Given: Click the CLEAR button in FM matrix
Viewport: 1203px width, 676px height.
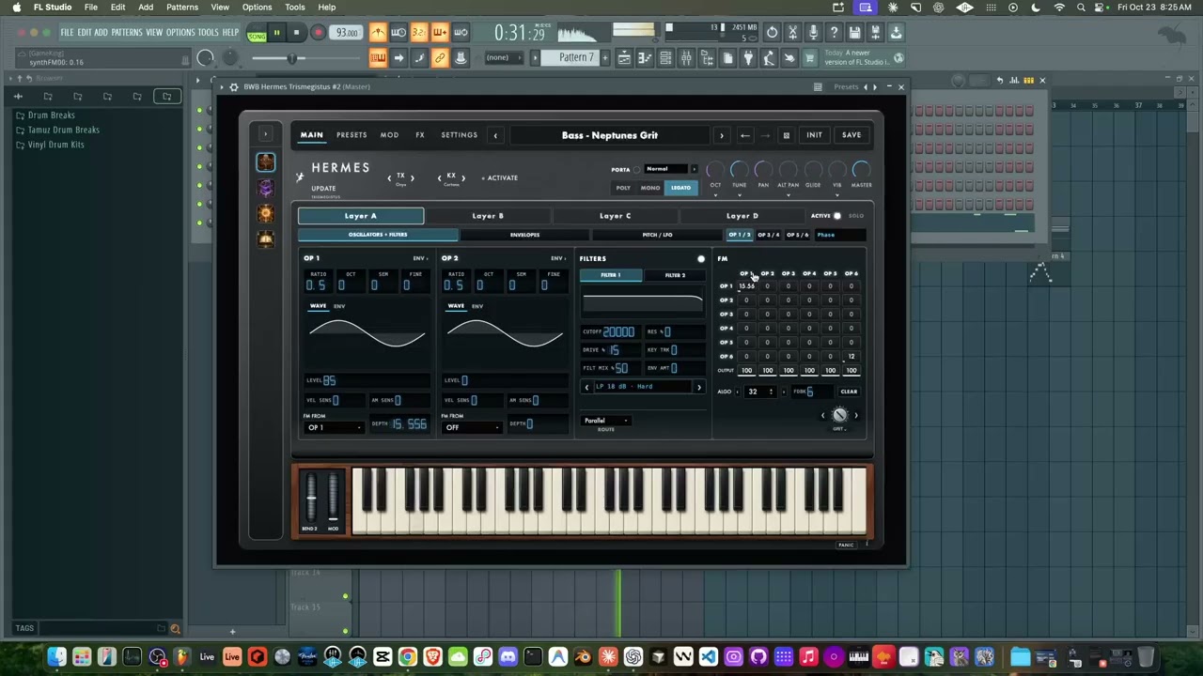Looking at the screenshot, I should click(849, 392).
